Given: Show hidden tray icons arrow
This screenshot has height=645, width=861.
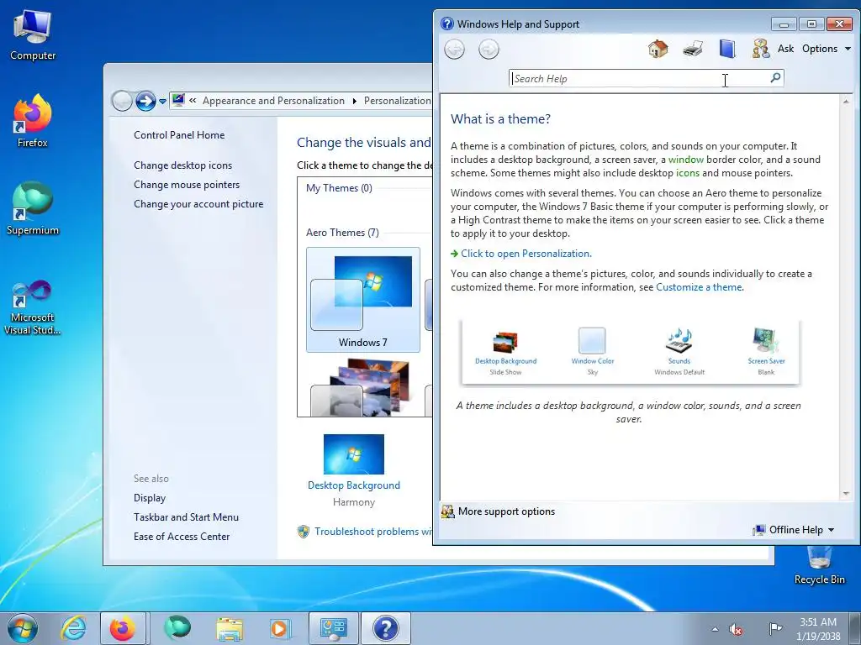Looking at the screenshot, I should click(715, 630).
